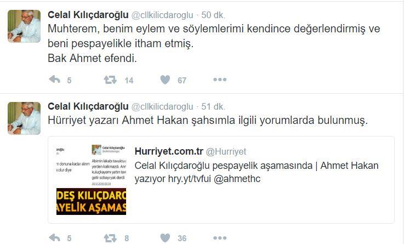
Task: Like the tweet with 36 likes
Action: tap(165, 238)
